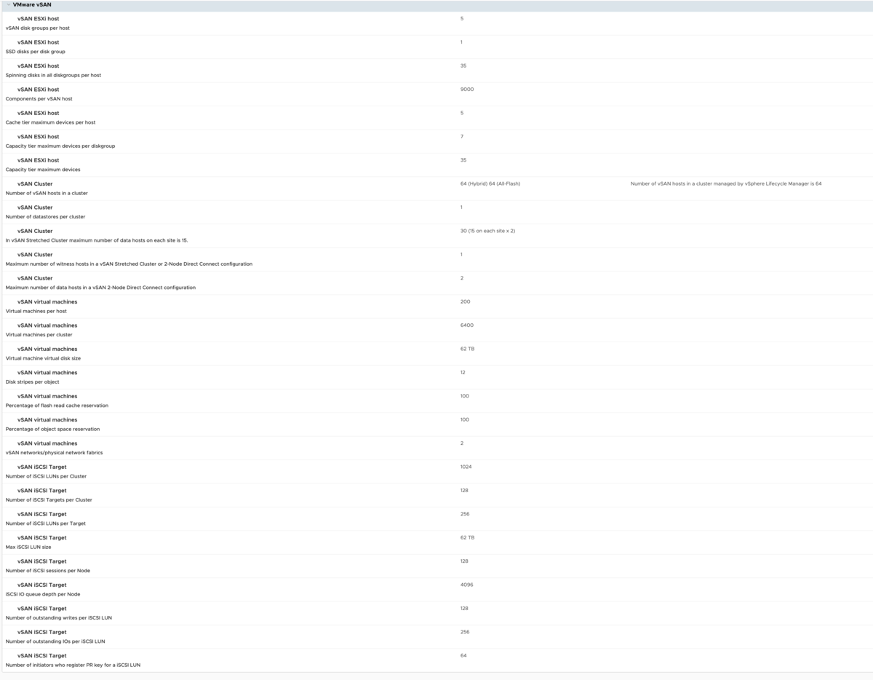Select 'Number of iSCSI LUNs per Cluster'

[x=46, y=476]
